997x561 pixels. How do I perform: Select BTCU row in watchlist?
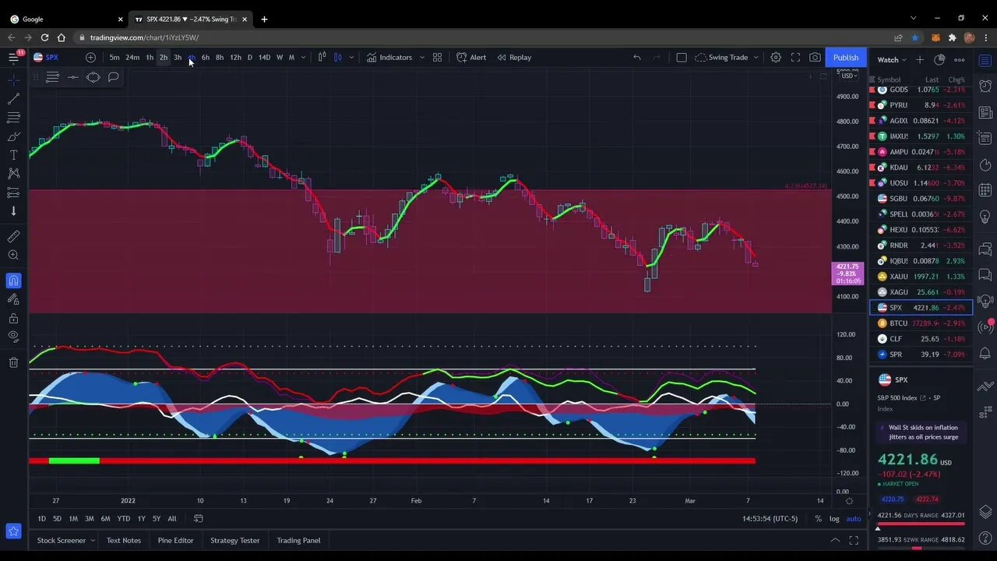click(x=921, y=323)
